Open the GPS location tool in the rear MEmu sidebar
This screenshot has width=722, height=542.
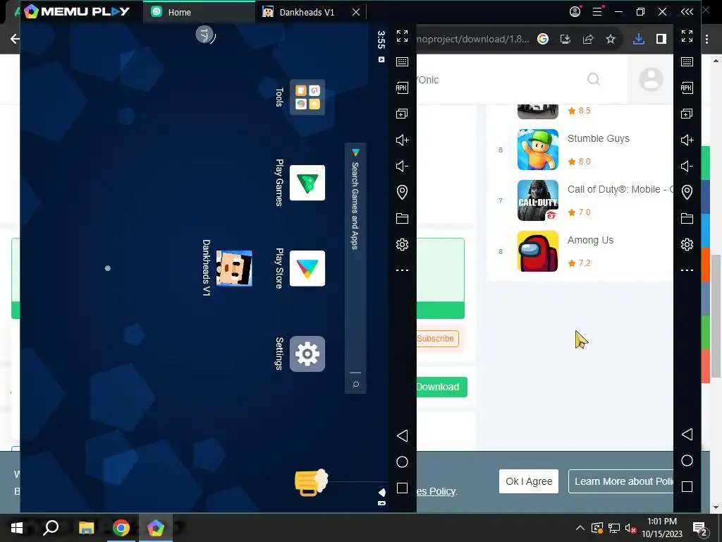pyautogui.click(x=687, y=192)
